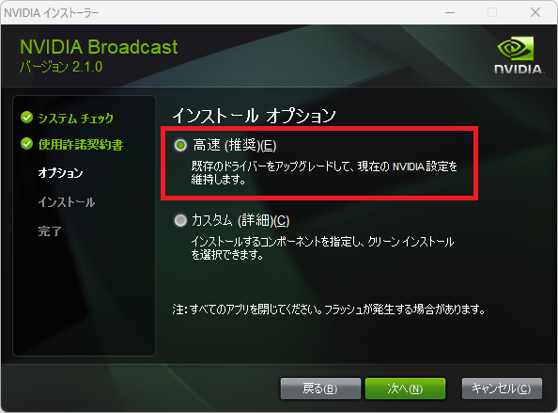Viewport: 558px width, 413px height.
Task: Go to next step with 次へ(N)
Action: [405, 389]
